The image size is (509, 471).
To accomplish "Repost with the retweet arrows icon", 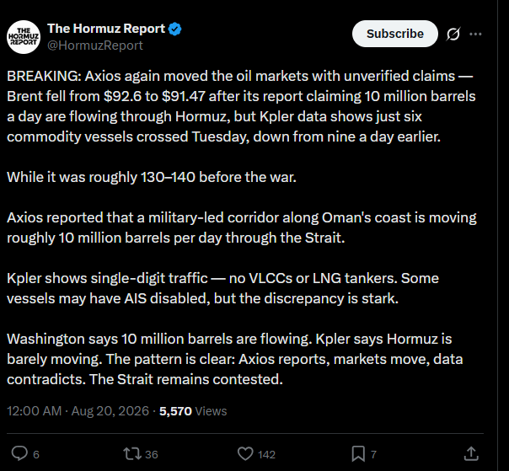I will (132, 454).
